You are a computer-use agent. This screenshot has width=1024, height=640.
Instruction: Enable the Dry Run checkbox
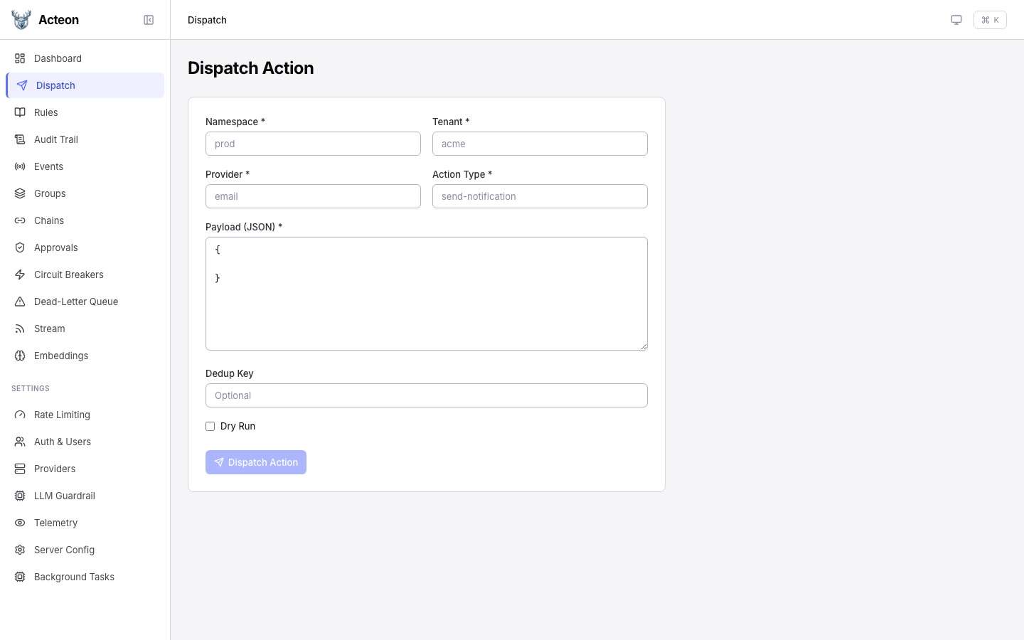pyautogui.click(x=210, y=426)
